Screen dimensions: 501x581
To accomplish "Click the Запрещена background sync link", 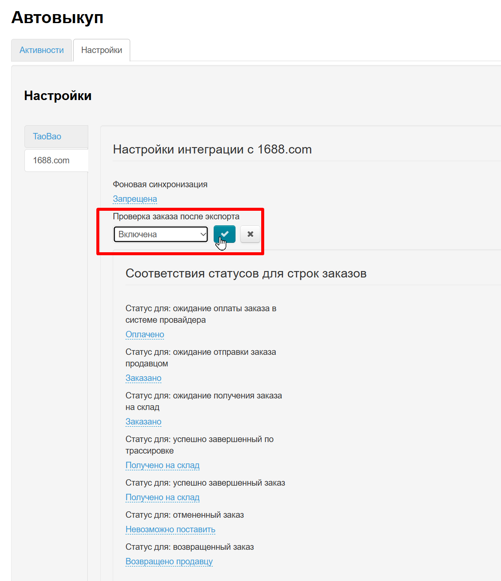I will click(x=135, y=199).
